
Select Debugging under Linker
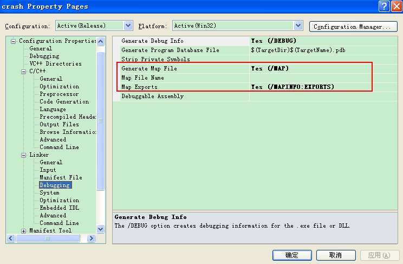(x=55, y=185)
